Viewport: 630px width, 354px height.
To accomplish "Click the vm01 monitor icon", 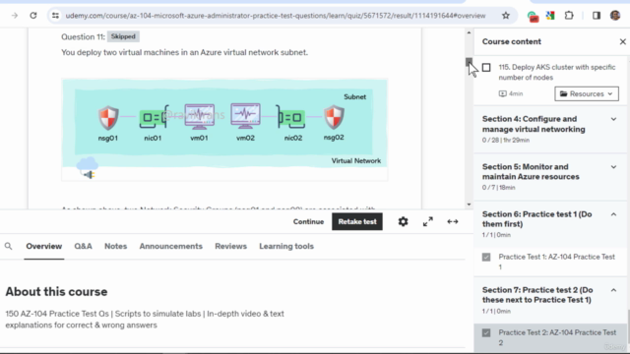I will click(x=199, y=116).
